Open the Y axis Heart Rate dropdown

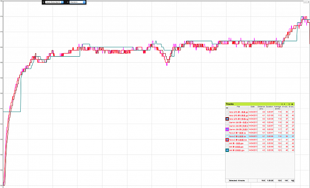pyautogui.click(x=54, y=2)
